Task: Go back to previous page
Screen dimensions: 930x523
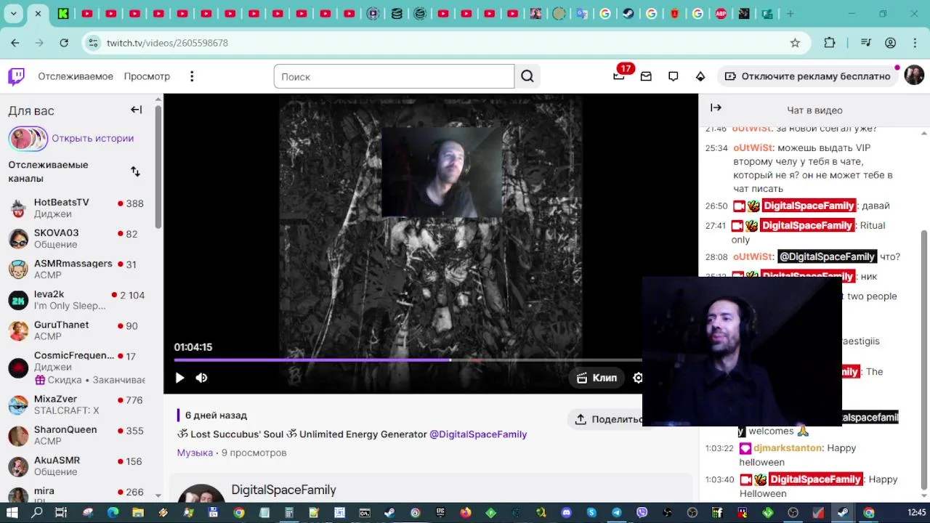Action: [15, 43]
